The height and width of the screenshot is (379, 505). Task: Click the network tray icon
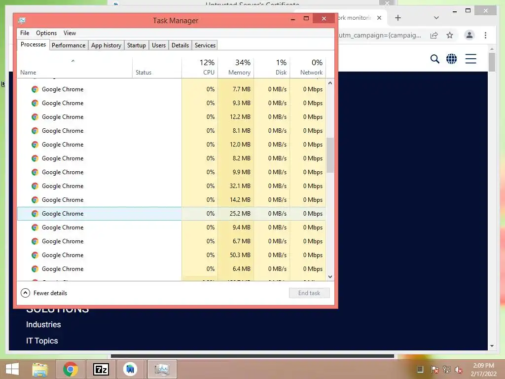coord(447,370)
